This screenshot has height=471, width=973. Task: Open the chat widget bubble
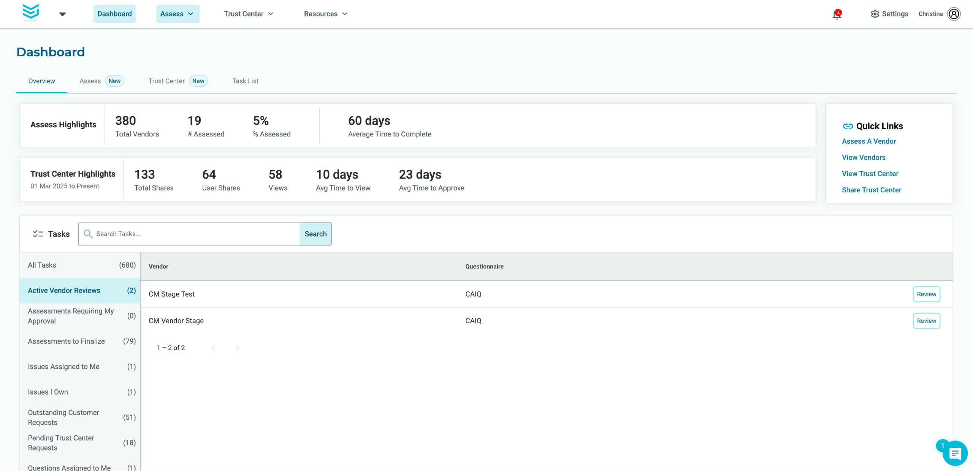click(954, 453)
